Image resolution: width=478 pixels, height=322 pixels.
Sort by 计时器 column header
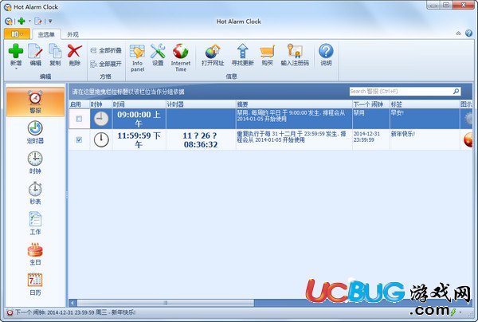coord(201,104)
